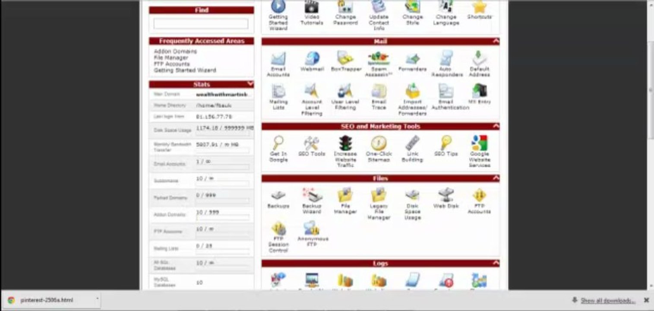This screenshot has height=311, width=654.
Task: Open the Mailing Lists icon
Action: coord(278,91)
